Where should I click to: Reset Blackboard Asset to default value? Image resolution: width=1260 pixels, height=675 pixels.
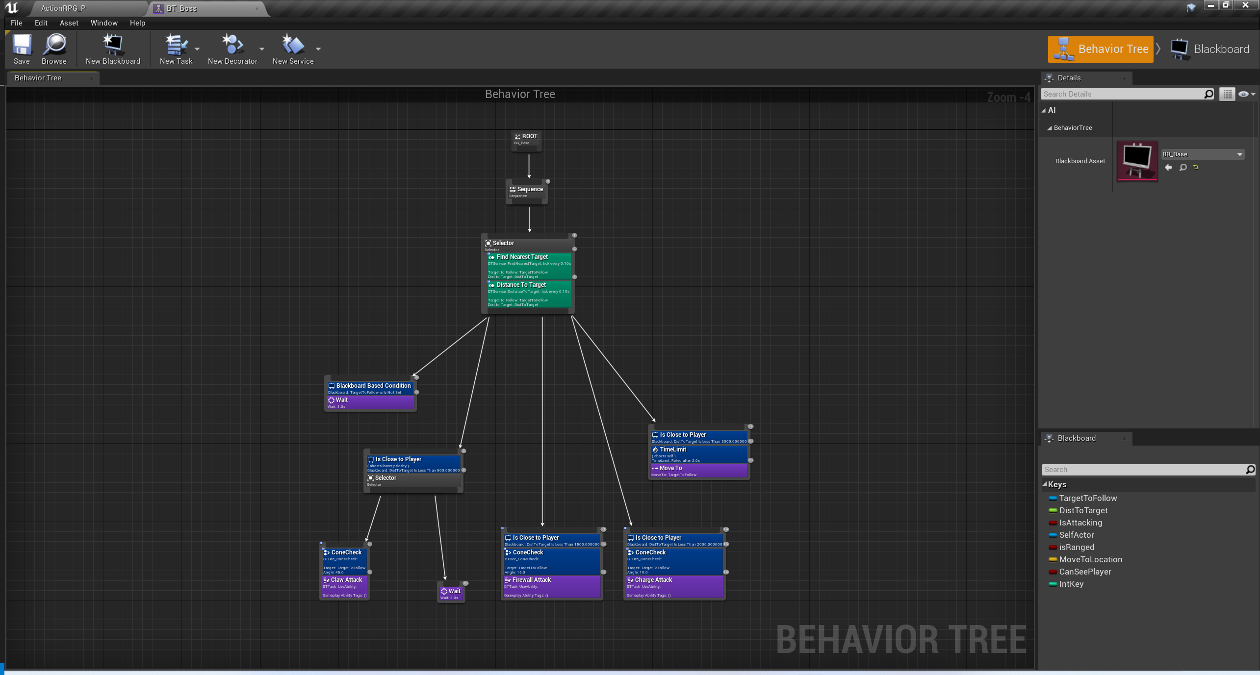coord(1196,168)
